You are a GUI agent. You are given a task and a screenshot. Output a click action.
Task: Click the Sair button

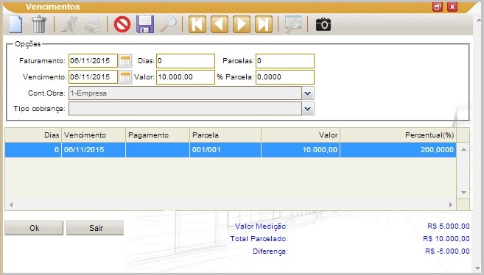click(x=95, y=228)
